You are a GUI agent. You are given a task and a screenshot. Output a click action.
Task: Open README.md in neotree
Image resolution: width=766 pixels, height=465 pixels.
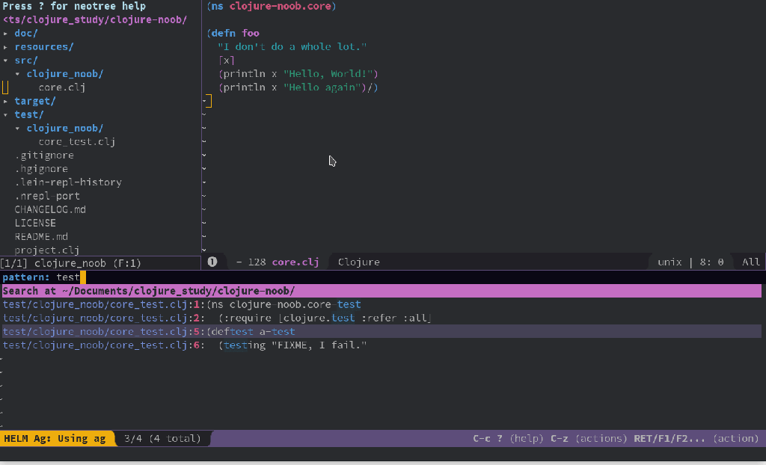(41, 236)
